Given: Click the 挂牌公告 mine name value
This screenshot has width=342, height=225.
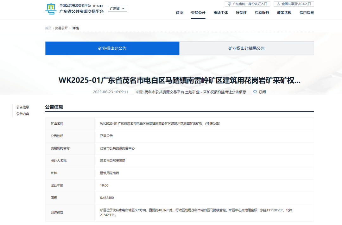Looking at the screenshot, I should tap(160, 124).
